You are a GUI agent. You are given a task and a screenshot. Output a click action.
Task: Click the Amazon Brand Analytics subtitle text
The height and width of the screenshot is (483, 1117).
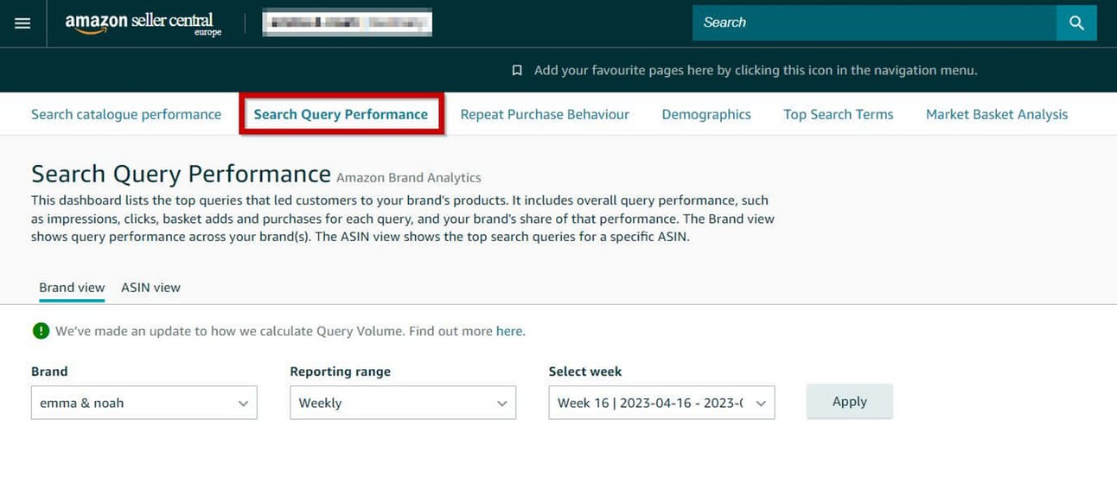point(409,178)
